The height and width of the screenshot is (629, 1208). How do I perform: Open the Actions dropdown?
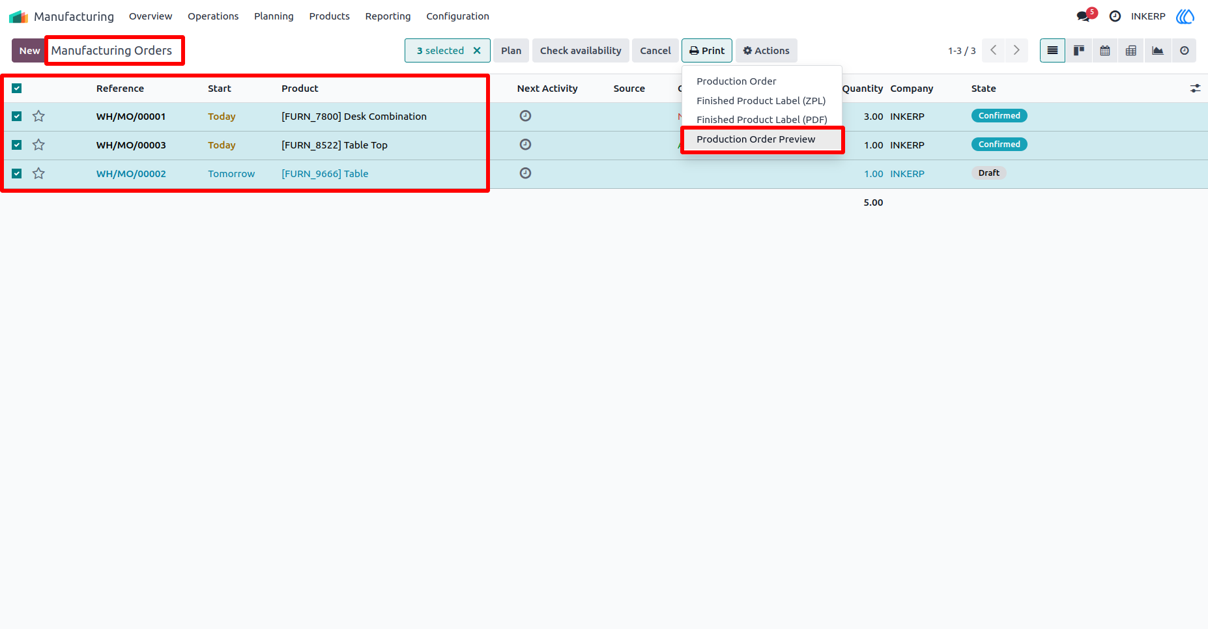(x=766, y=51)
